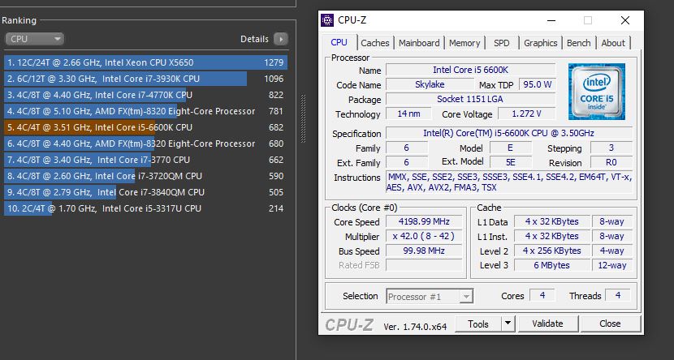Click the Specification field i5-6600K CPU @ 3.50GHz
This screenshot has width=674, height=360.
point(509,133)
